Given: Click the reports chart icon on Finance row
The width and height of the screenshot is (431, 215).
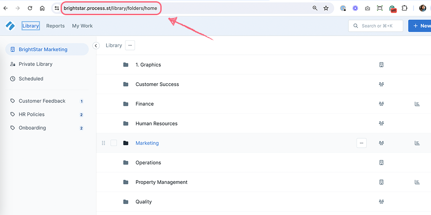Looking at the screenshot, I should tap(417, 104).
